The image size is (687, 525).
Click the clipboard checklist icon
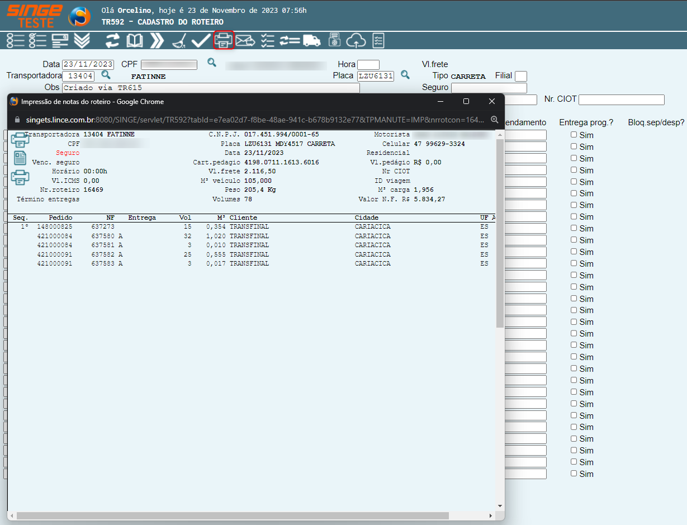[x=378, y=40]
